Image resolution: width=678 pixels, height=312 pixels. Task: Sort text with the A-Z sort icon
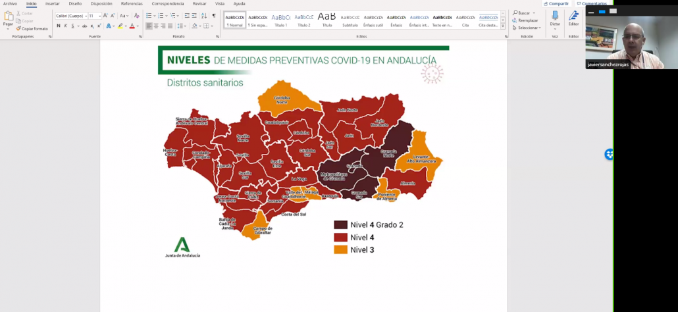point(204,15)
